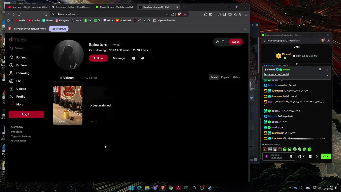Open Kick chat settings gear
This screenshot has width=341, height=192.
coord(316,157)
